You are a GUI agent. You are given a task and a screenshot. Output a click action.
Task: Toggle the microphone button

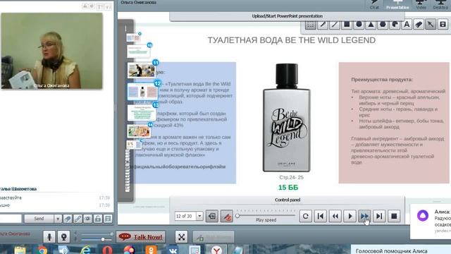pos(49,237)
